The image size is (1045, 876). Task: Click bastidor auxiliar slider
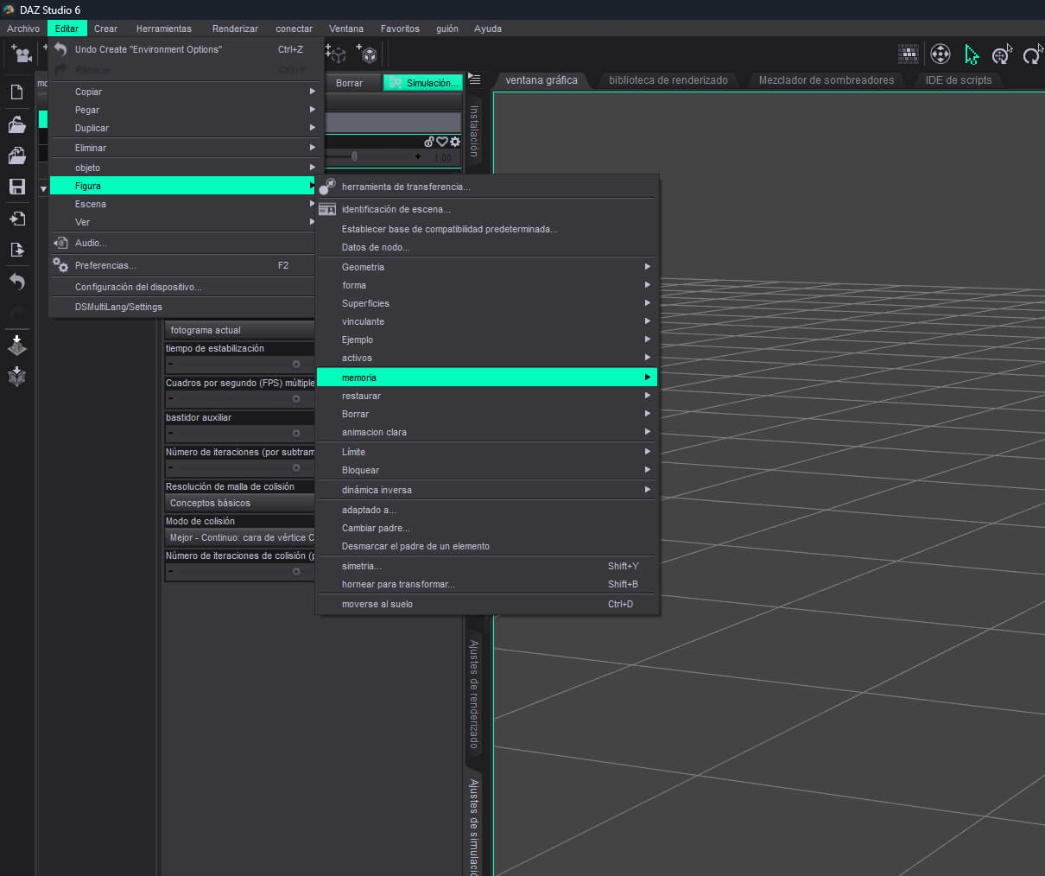point(239,433)
